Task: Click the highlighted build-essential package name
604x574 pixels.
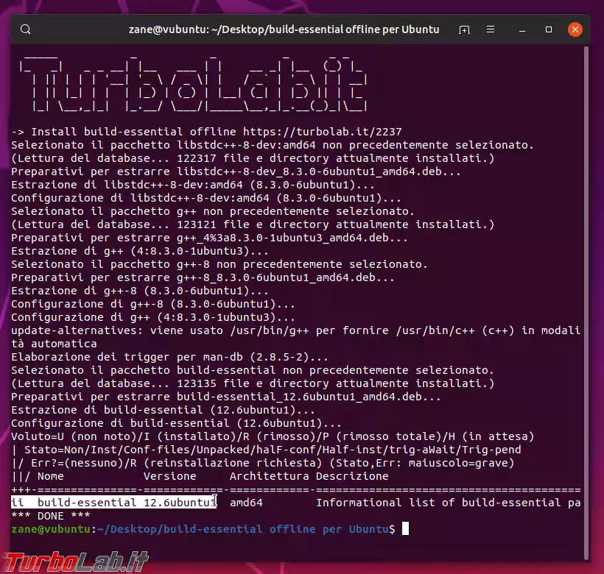Action: tap(85, 503)
